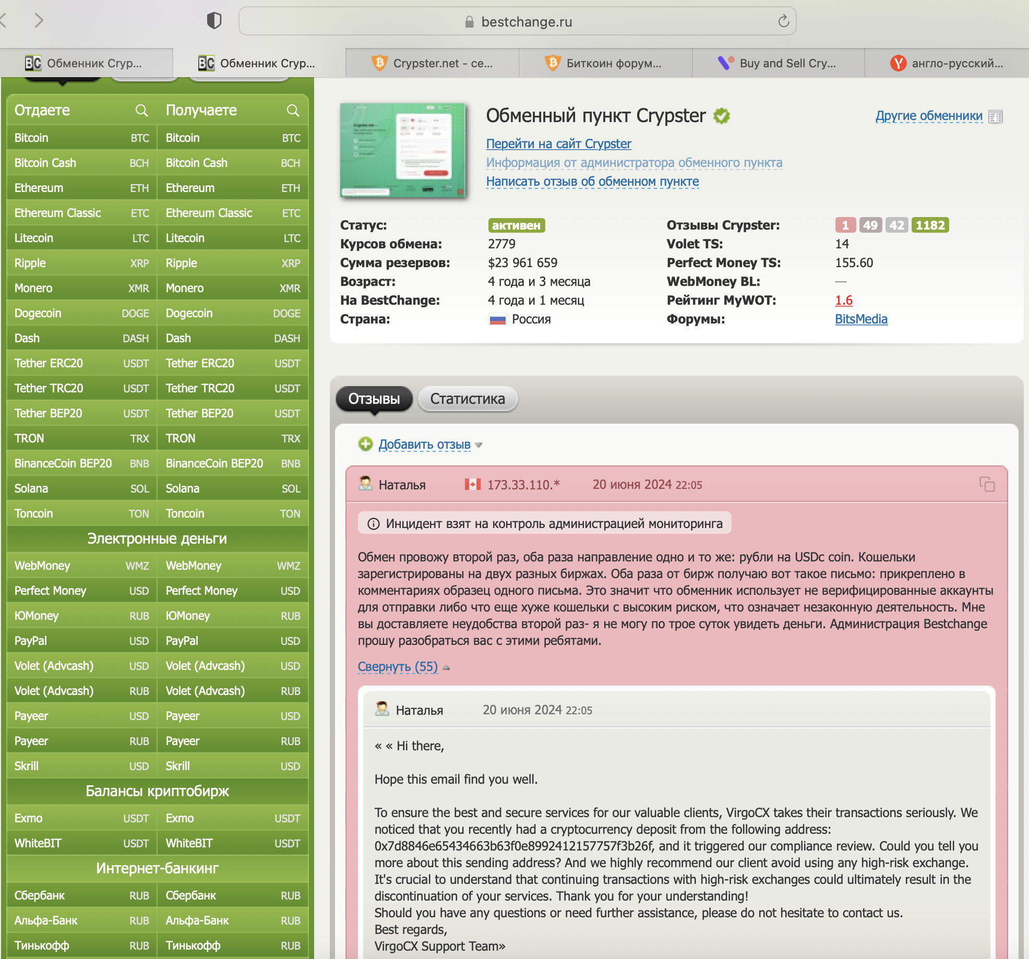The image size is (1029, 959).
Task: Select BinanceCoin BEP20 in Отдаете column
Action: (x=82, y=463)
